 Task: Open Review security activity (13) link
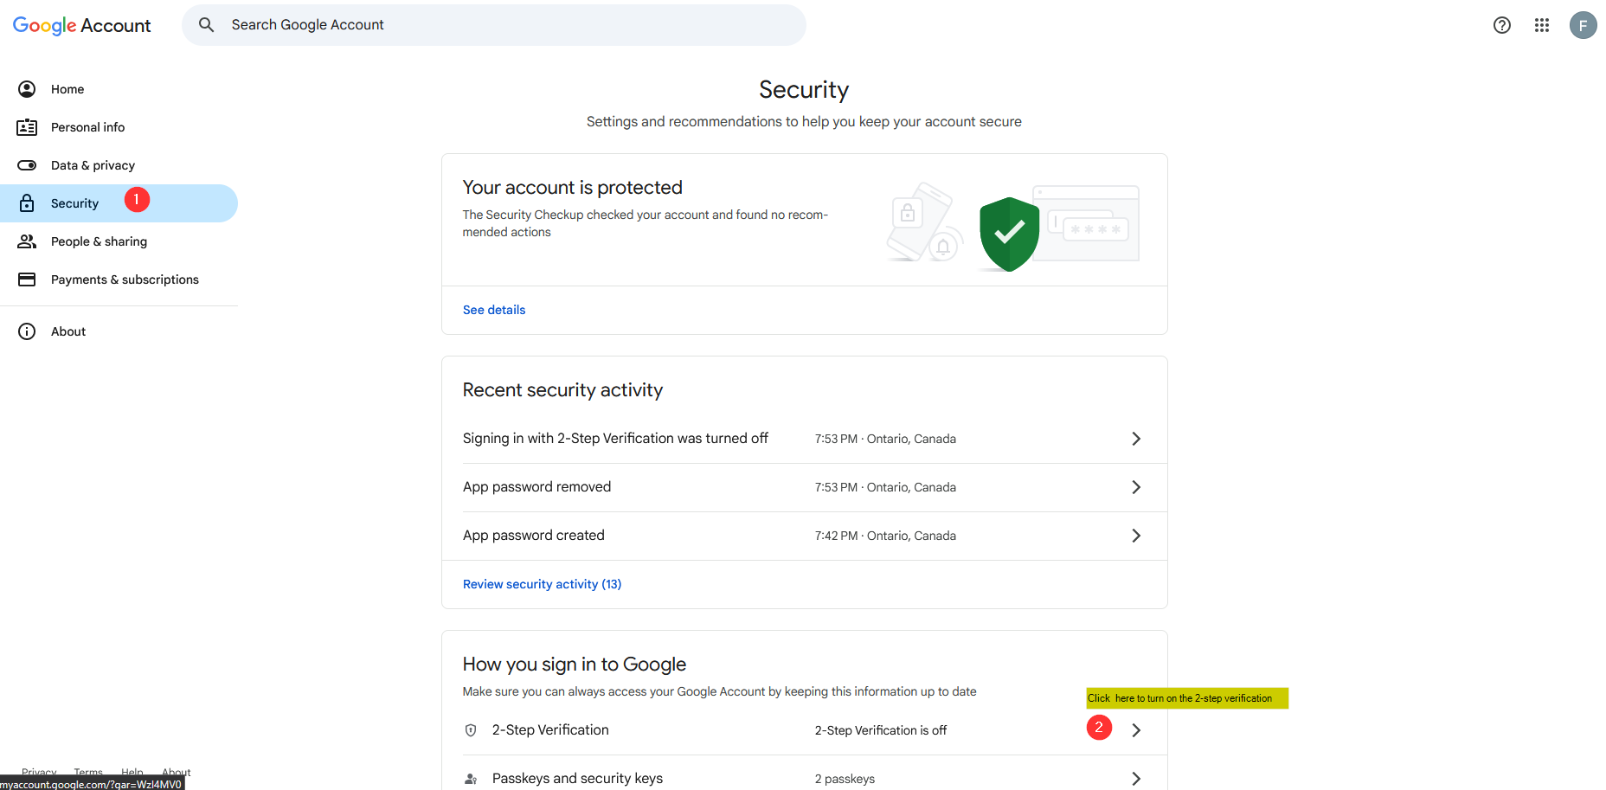point(542,584)
